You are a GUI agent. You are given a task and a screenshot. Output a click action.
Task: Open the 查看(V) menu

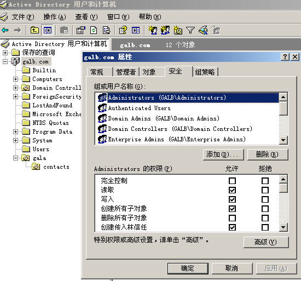coord(86,17)
